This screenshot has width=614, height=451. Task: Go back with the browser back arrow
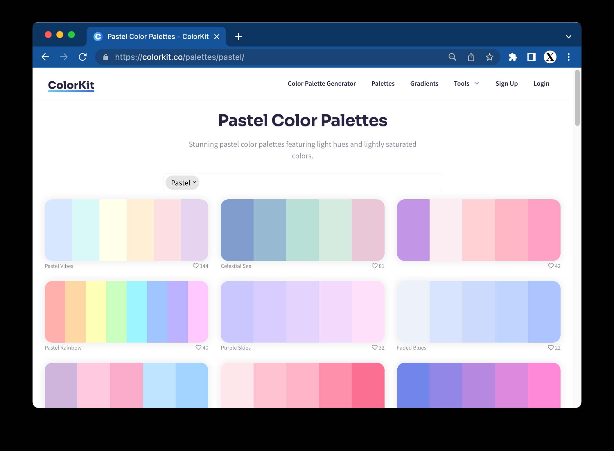click(45, 57)
